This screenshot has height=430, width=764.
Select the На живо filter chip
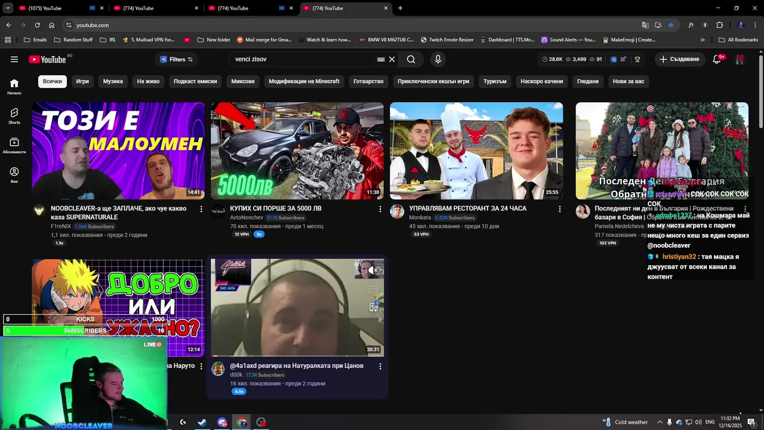[148, 81]
